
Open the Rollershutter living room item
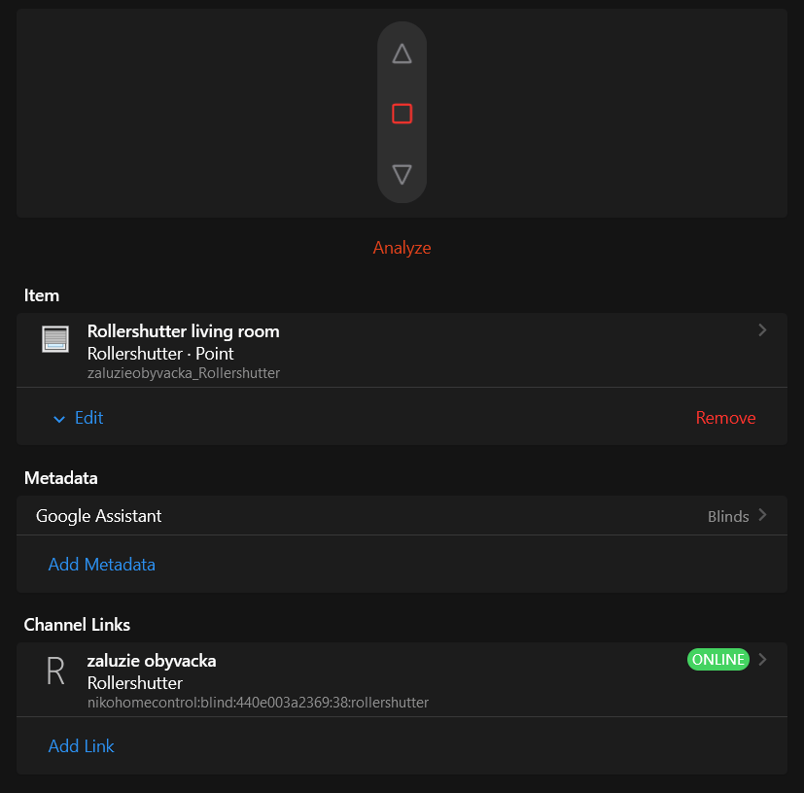[x=184, y=331]
